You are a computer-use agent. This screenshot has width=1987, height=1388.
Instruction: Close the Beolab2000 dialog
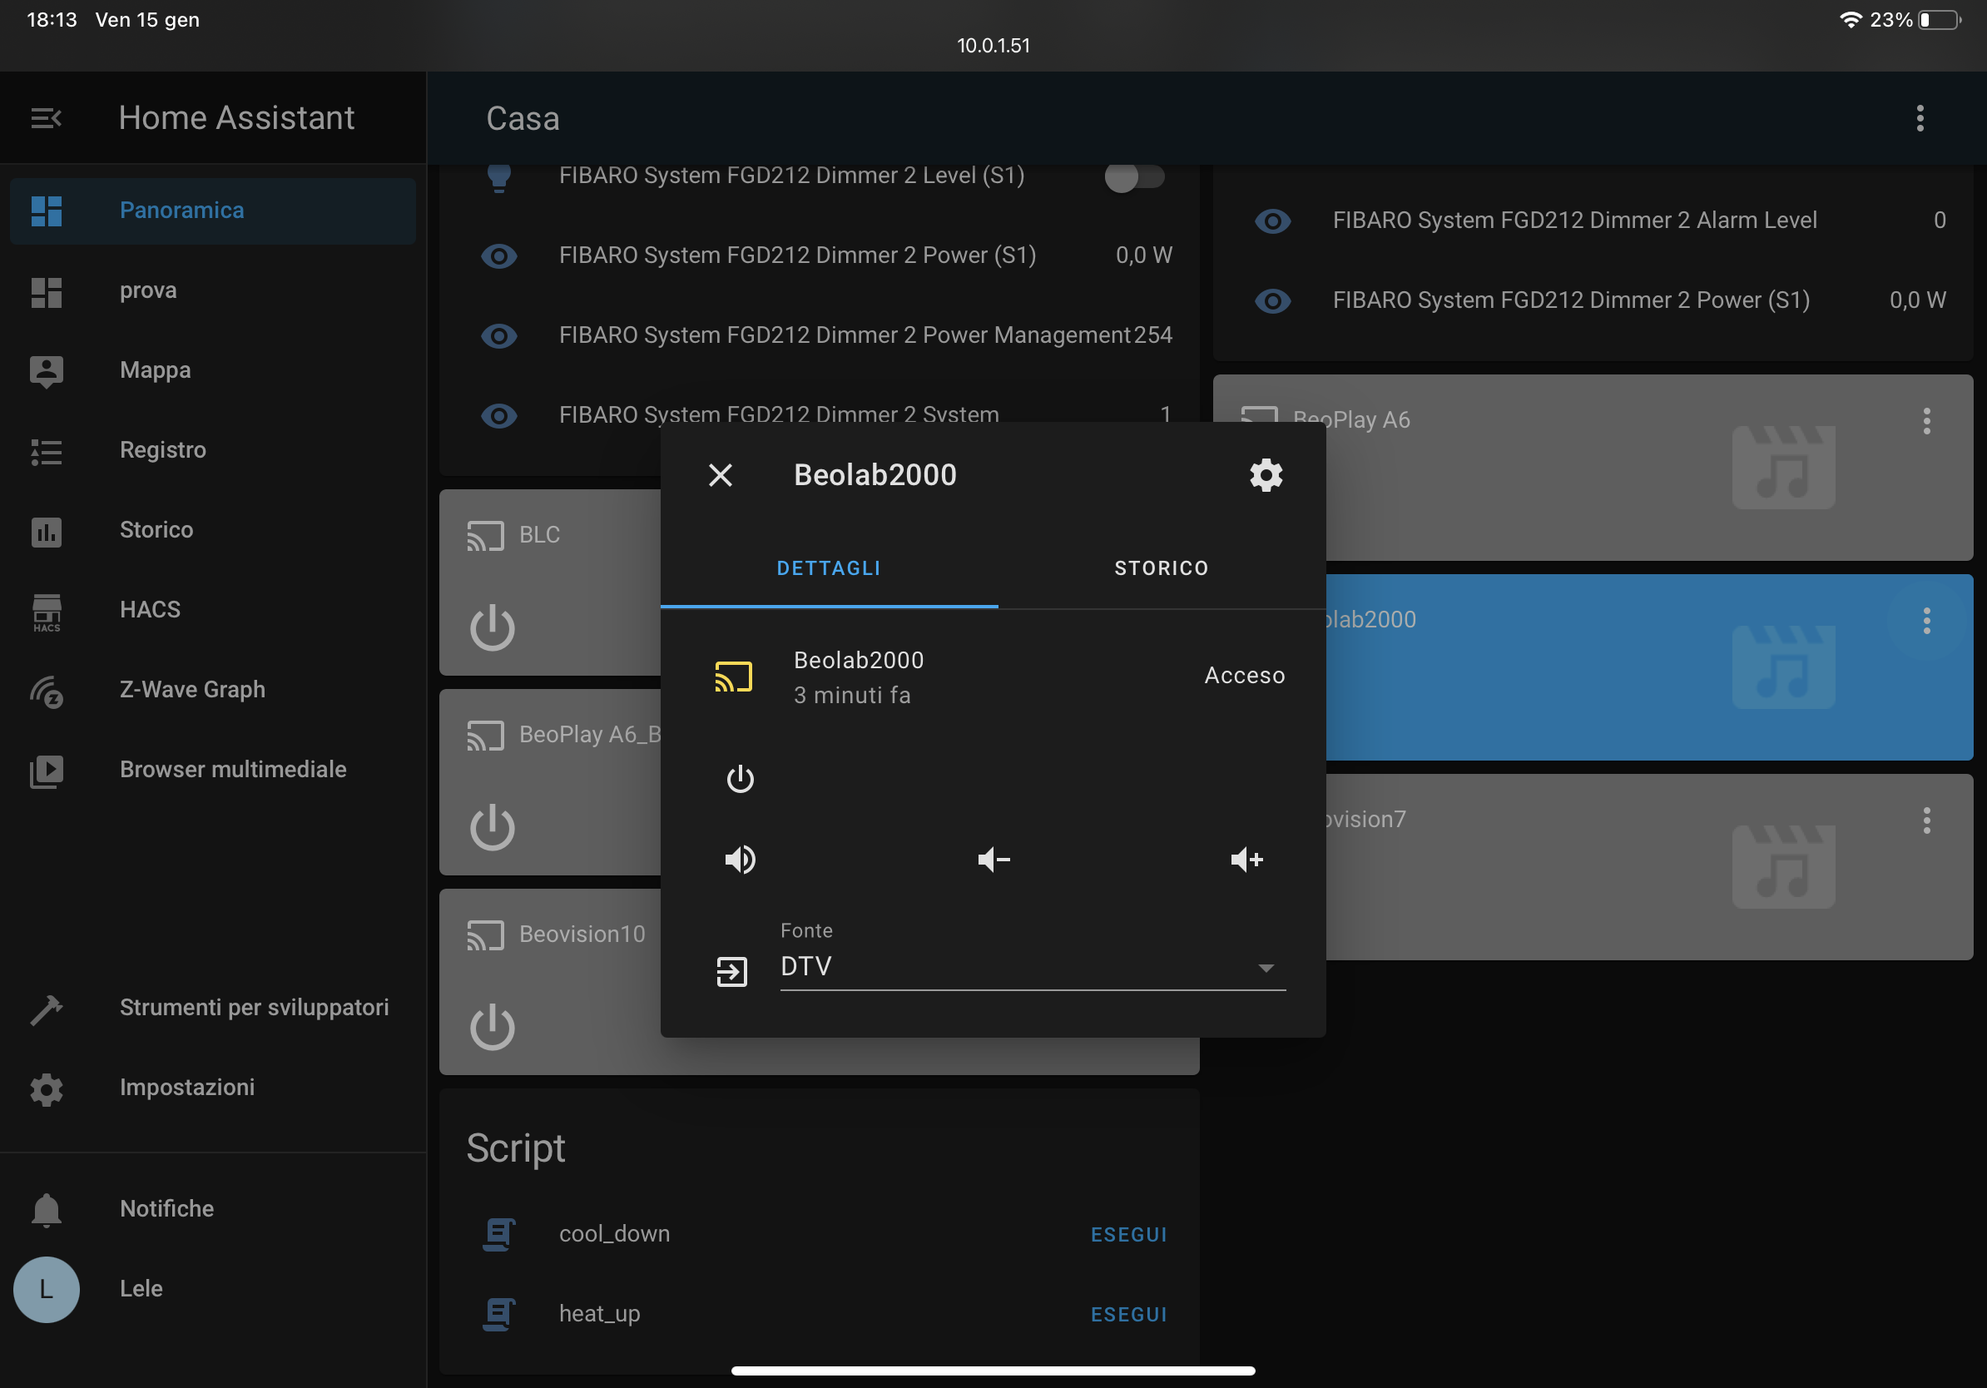720,475
